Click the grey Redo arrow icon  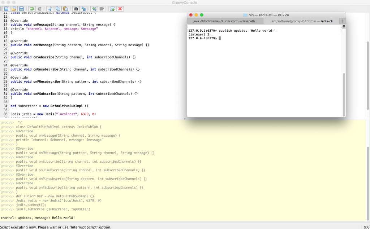click(x=40, y=9)
